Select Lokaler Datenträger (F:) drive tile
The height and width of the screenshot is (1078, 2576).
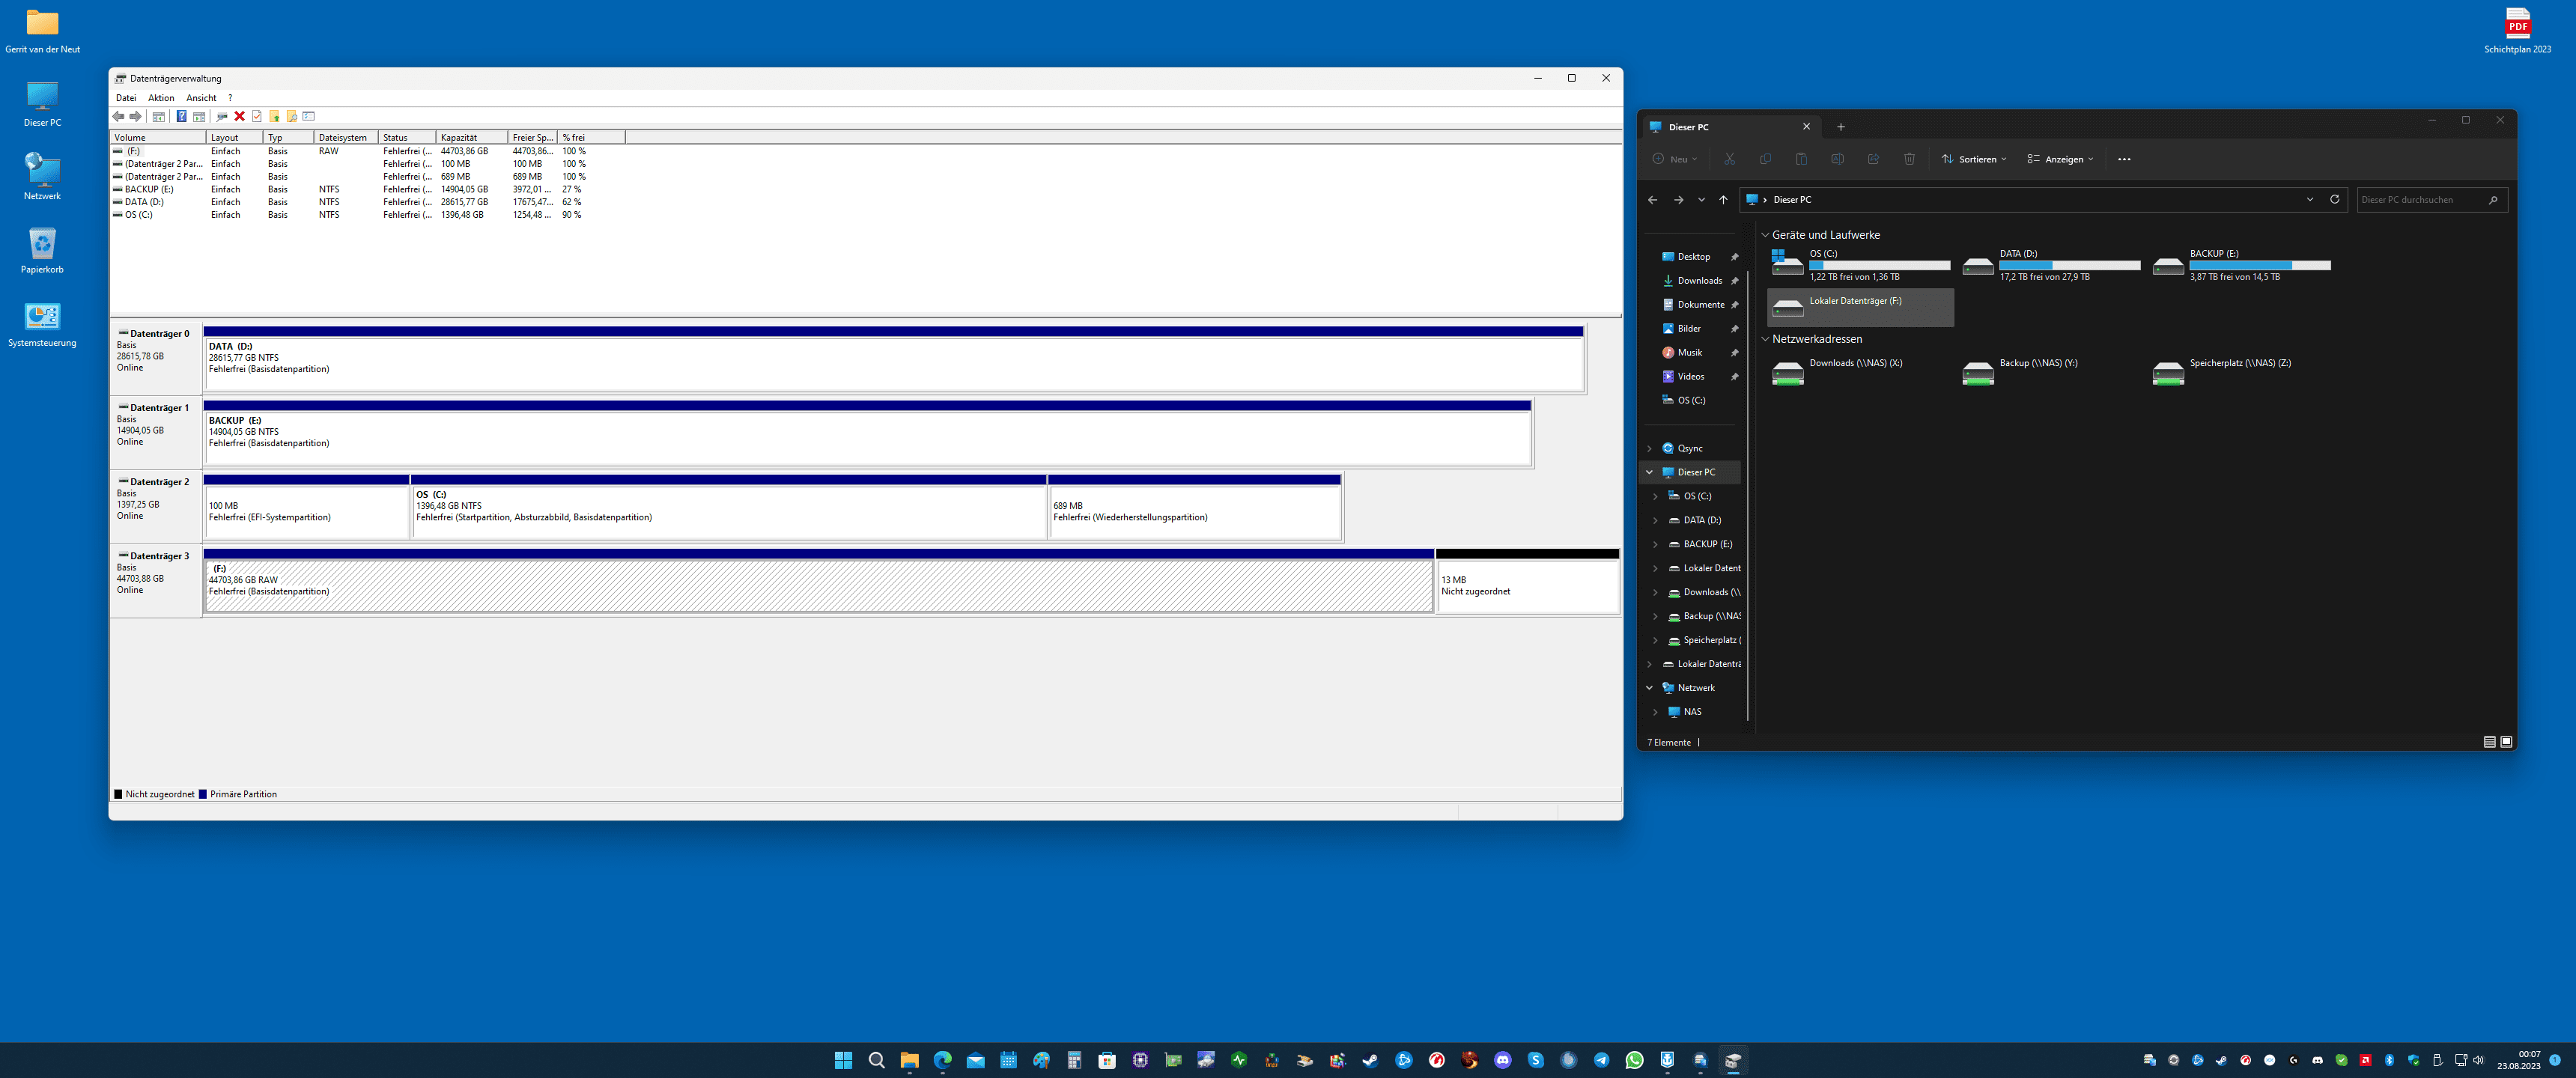click(x=1859, y=307)
